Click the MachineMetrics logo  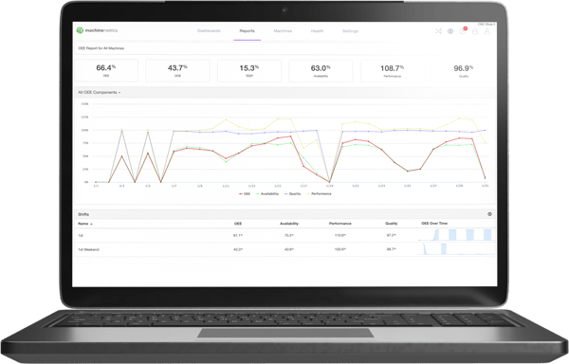click(x=97, y=30)
